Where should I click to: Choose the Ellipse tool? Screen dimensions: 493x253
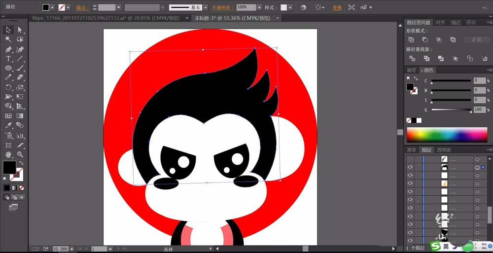(8, 68)
